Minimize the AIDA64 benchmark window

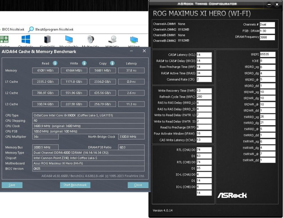click(131, 51)
